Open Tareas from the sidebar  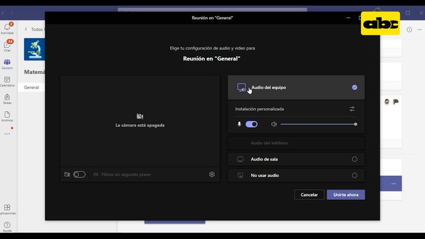(7, 99)
